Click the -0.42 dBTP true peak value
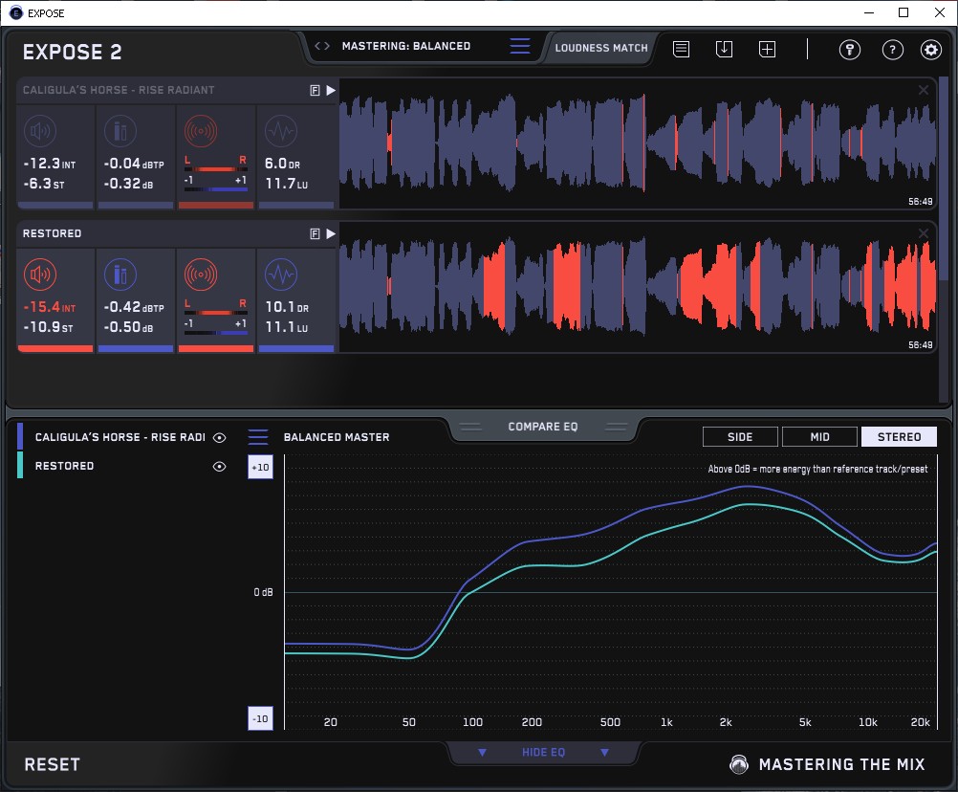 (x=134, y=307)
